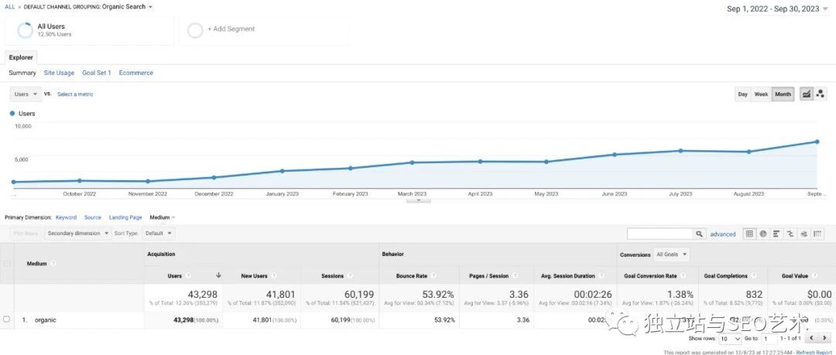The height and width of the screenshot is (355, 836).
Task: Collapse the chart using the handle below it
Action: [x=419, y=201]
